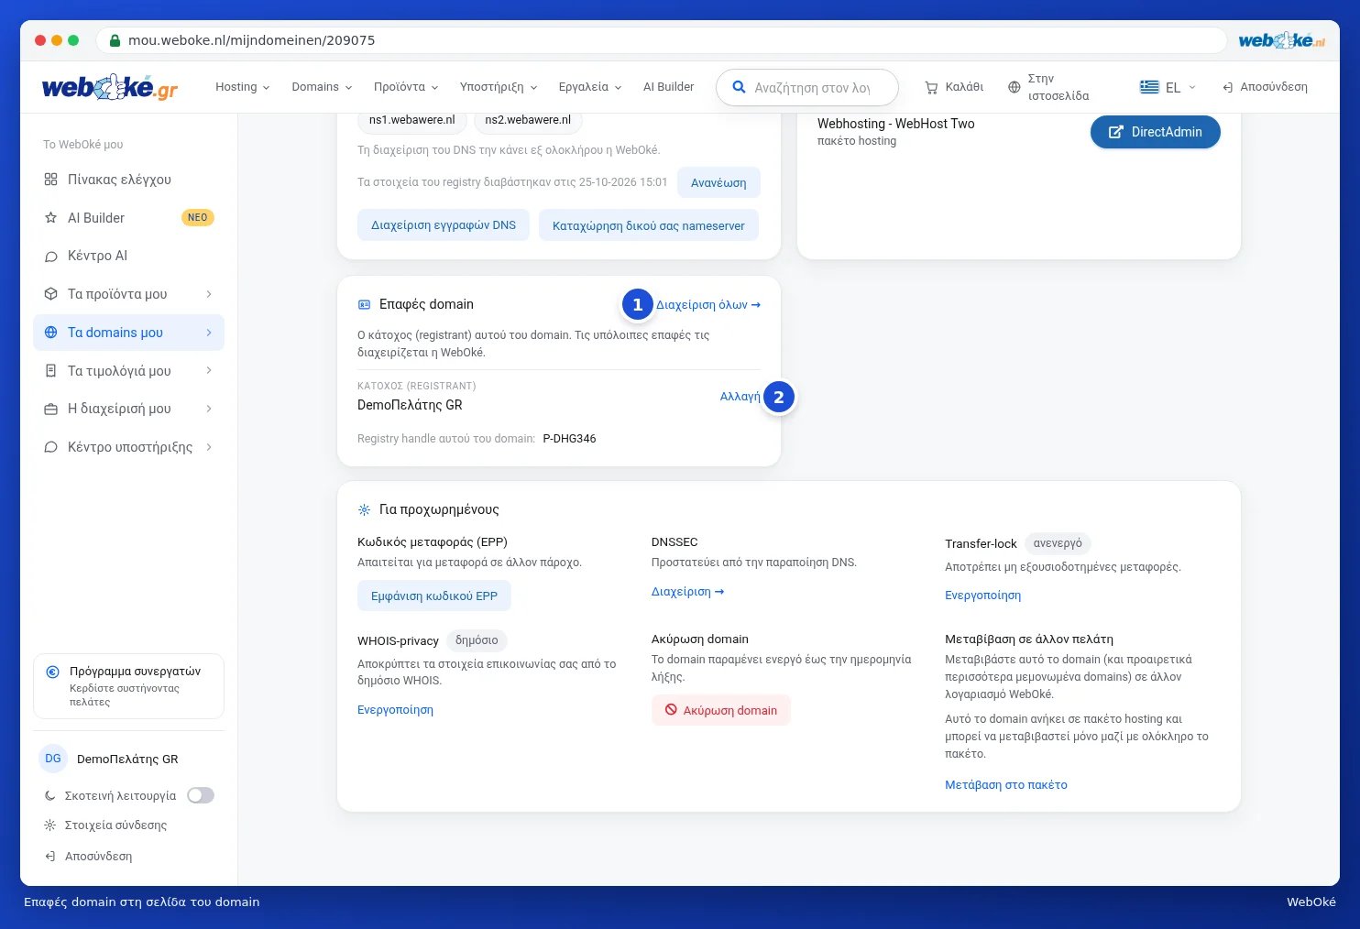Viewport: 1360px width, 929px height.
Task: Click the Ακύρωση domain button
Action: (721, 710)
